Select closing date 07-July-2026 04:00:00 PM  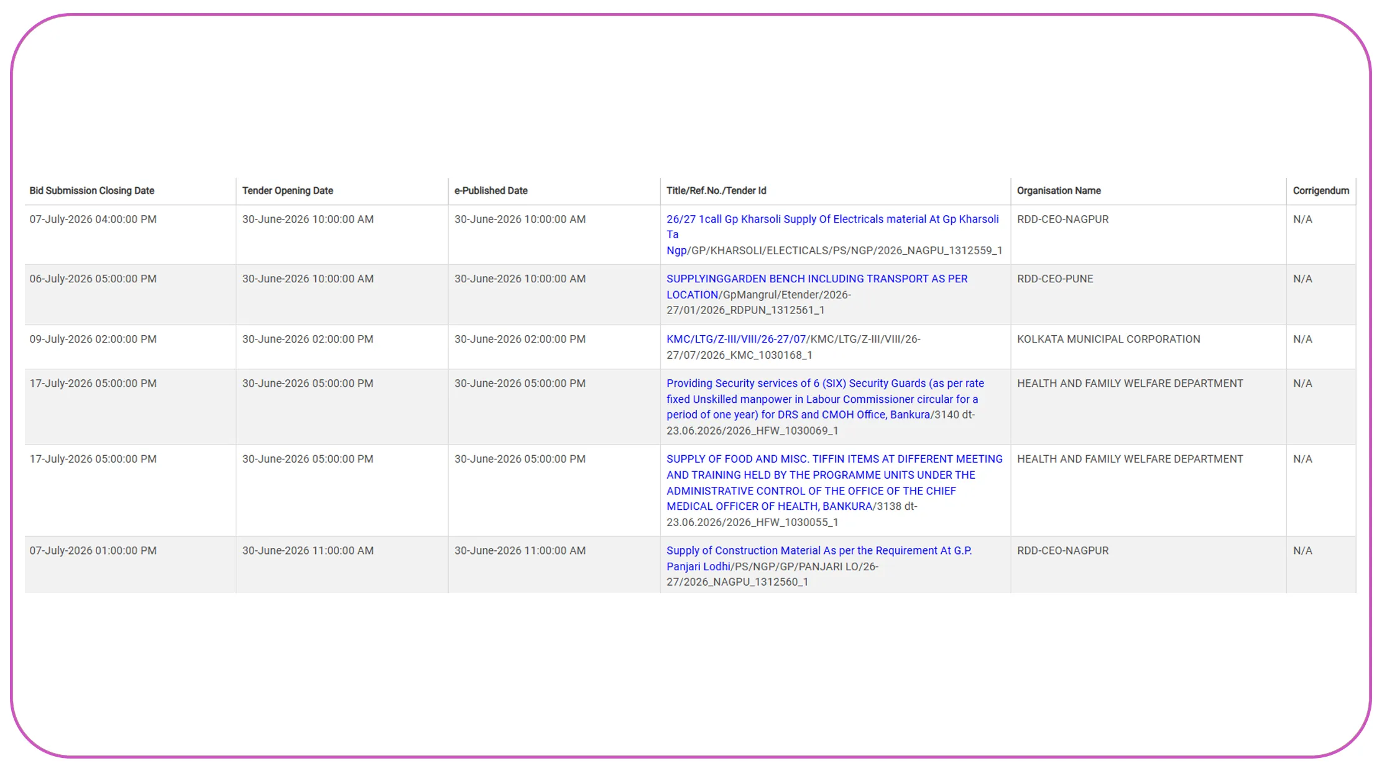click(93, 219)
